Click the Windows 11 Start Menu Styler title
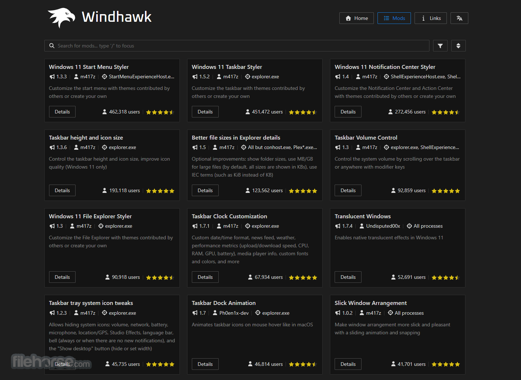 [89, 67]
